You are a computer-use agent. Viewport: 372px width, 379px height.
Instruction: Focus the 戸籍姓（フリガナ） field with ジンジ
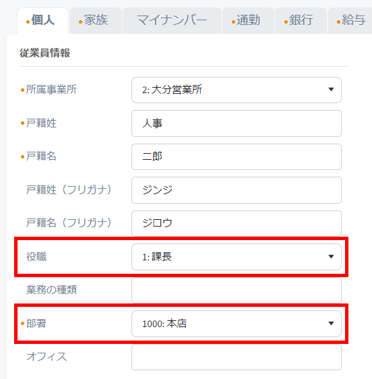point(237,190)
